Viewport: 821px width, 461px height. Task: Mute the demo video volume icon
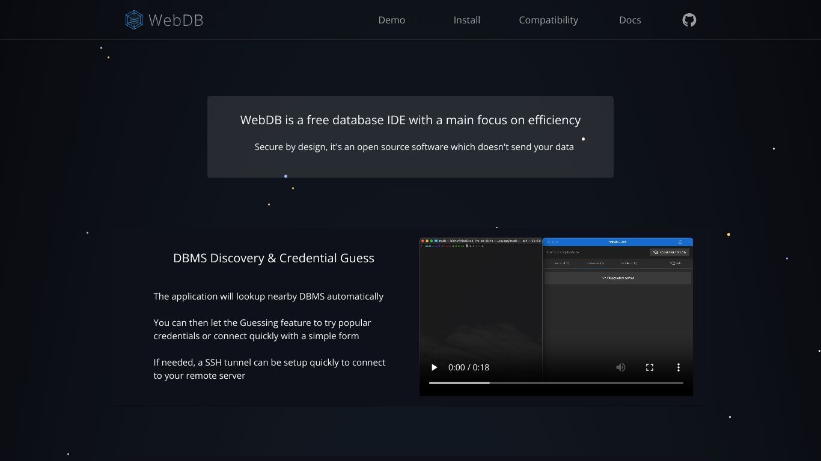click(x=621, y=367)
